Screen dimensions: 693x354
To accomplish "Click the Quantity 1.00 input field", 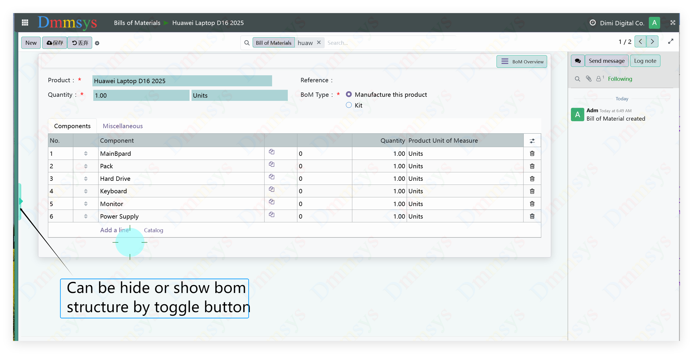I will tap(141, 95).
